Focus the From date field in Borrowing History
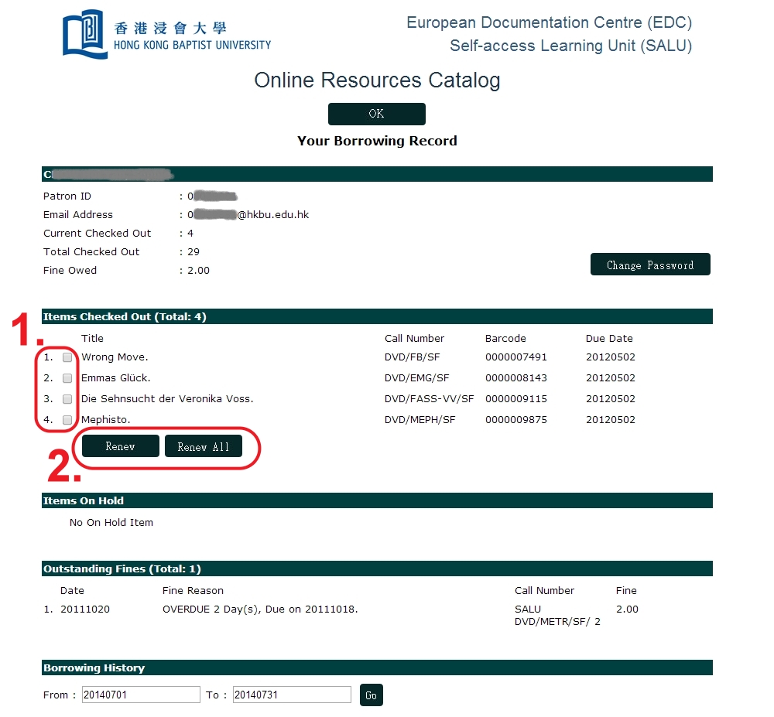The image size is (774, 717). (x=141, y=695)
